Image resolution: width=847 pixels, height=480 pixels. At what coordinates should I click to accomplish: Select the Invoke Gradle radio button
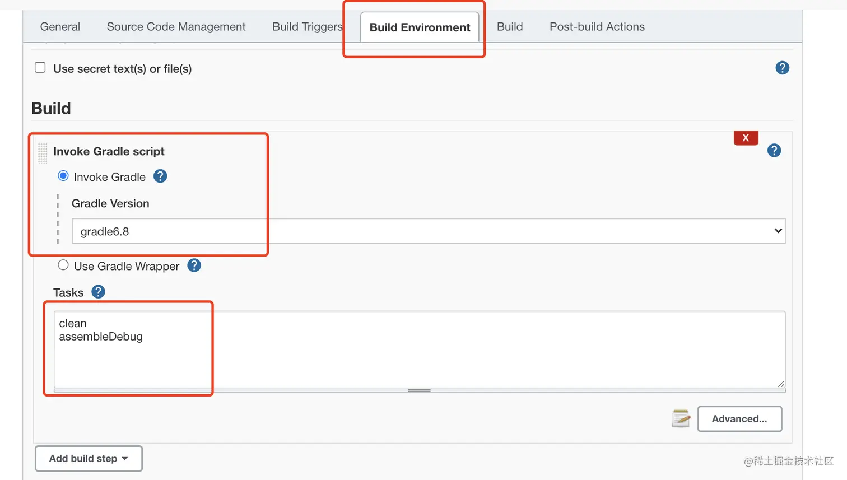[x=63, y=176]
